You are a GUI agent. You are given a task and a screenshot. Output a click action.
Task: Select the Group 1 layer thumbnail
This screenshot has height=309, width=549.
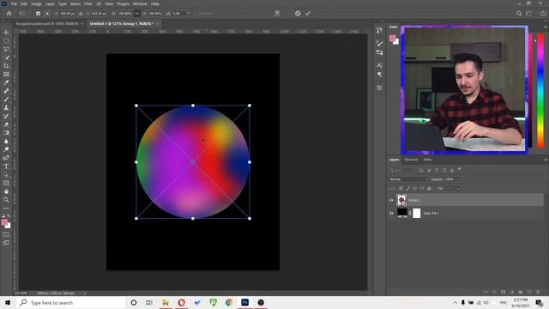click(401, 200)
